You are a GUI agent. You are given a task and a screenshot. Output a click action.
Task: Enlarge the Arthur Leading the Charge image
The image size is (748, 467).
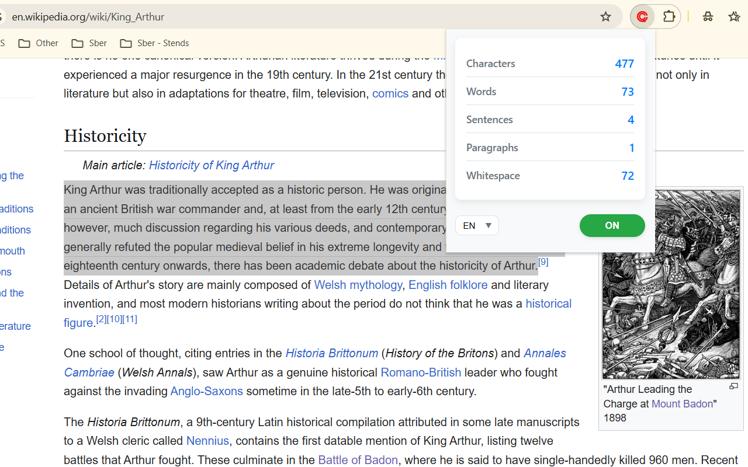(734, 386)
